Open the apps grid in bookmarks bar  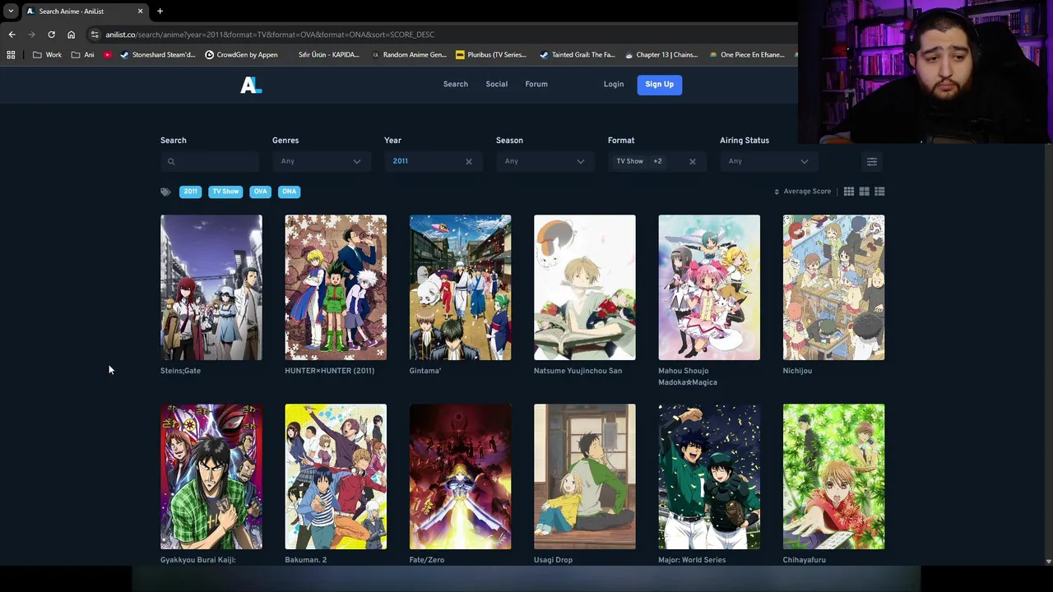pos(11,55)
